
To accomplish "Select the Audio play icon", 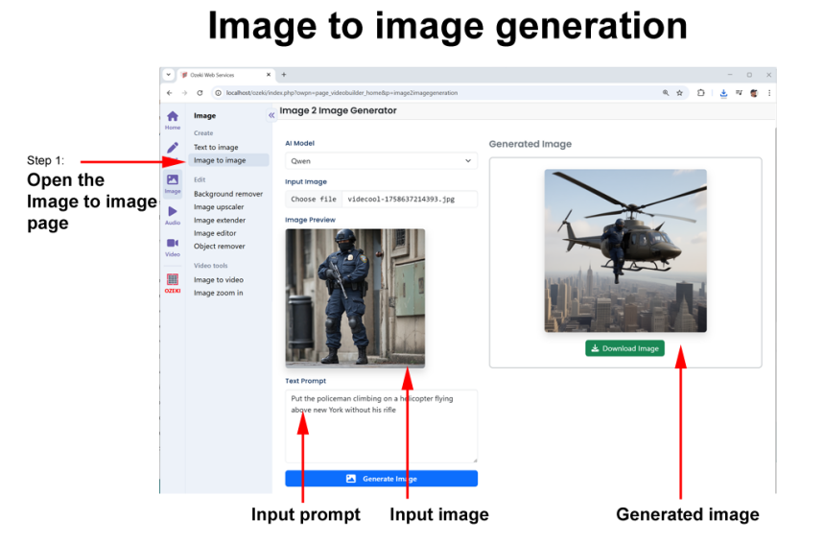I will 173,213.
